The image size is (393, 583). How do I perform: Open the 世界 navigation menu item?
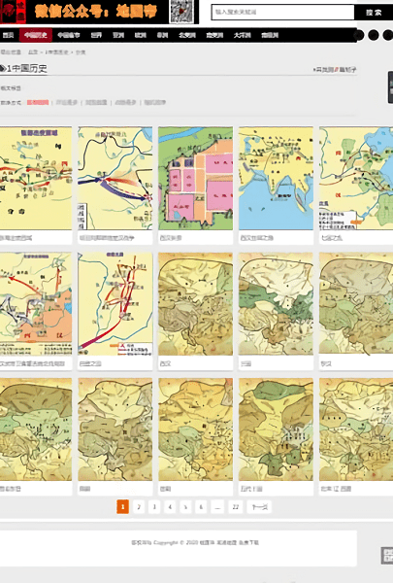click(96, 35)
